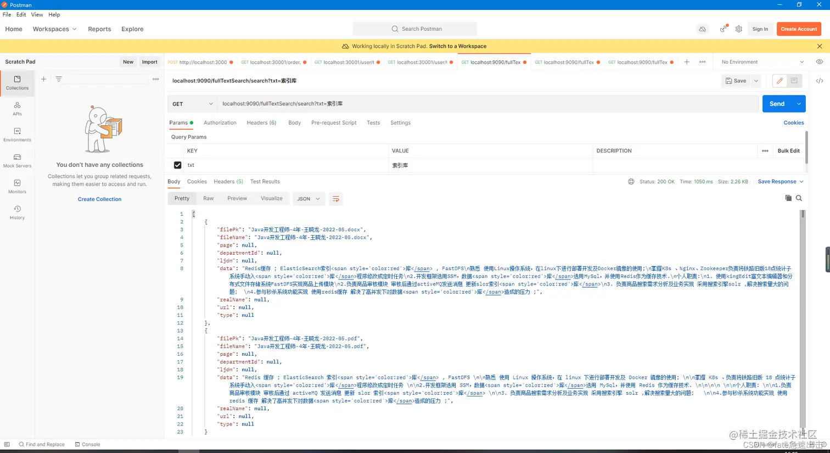Open the Environments sidebar panel

coord(17,135)
